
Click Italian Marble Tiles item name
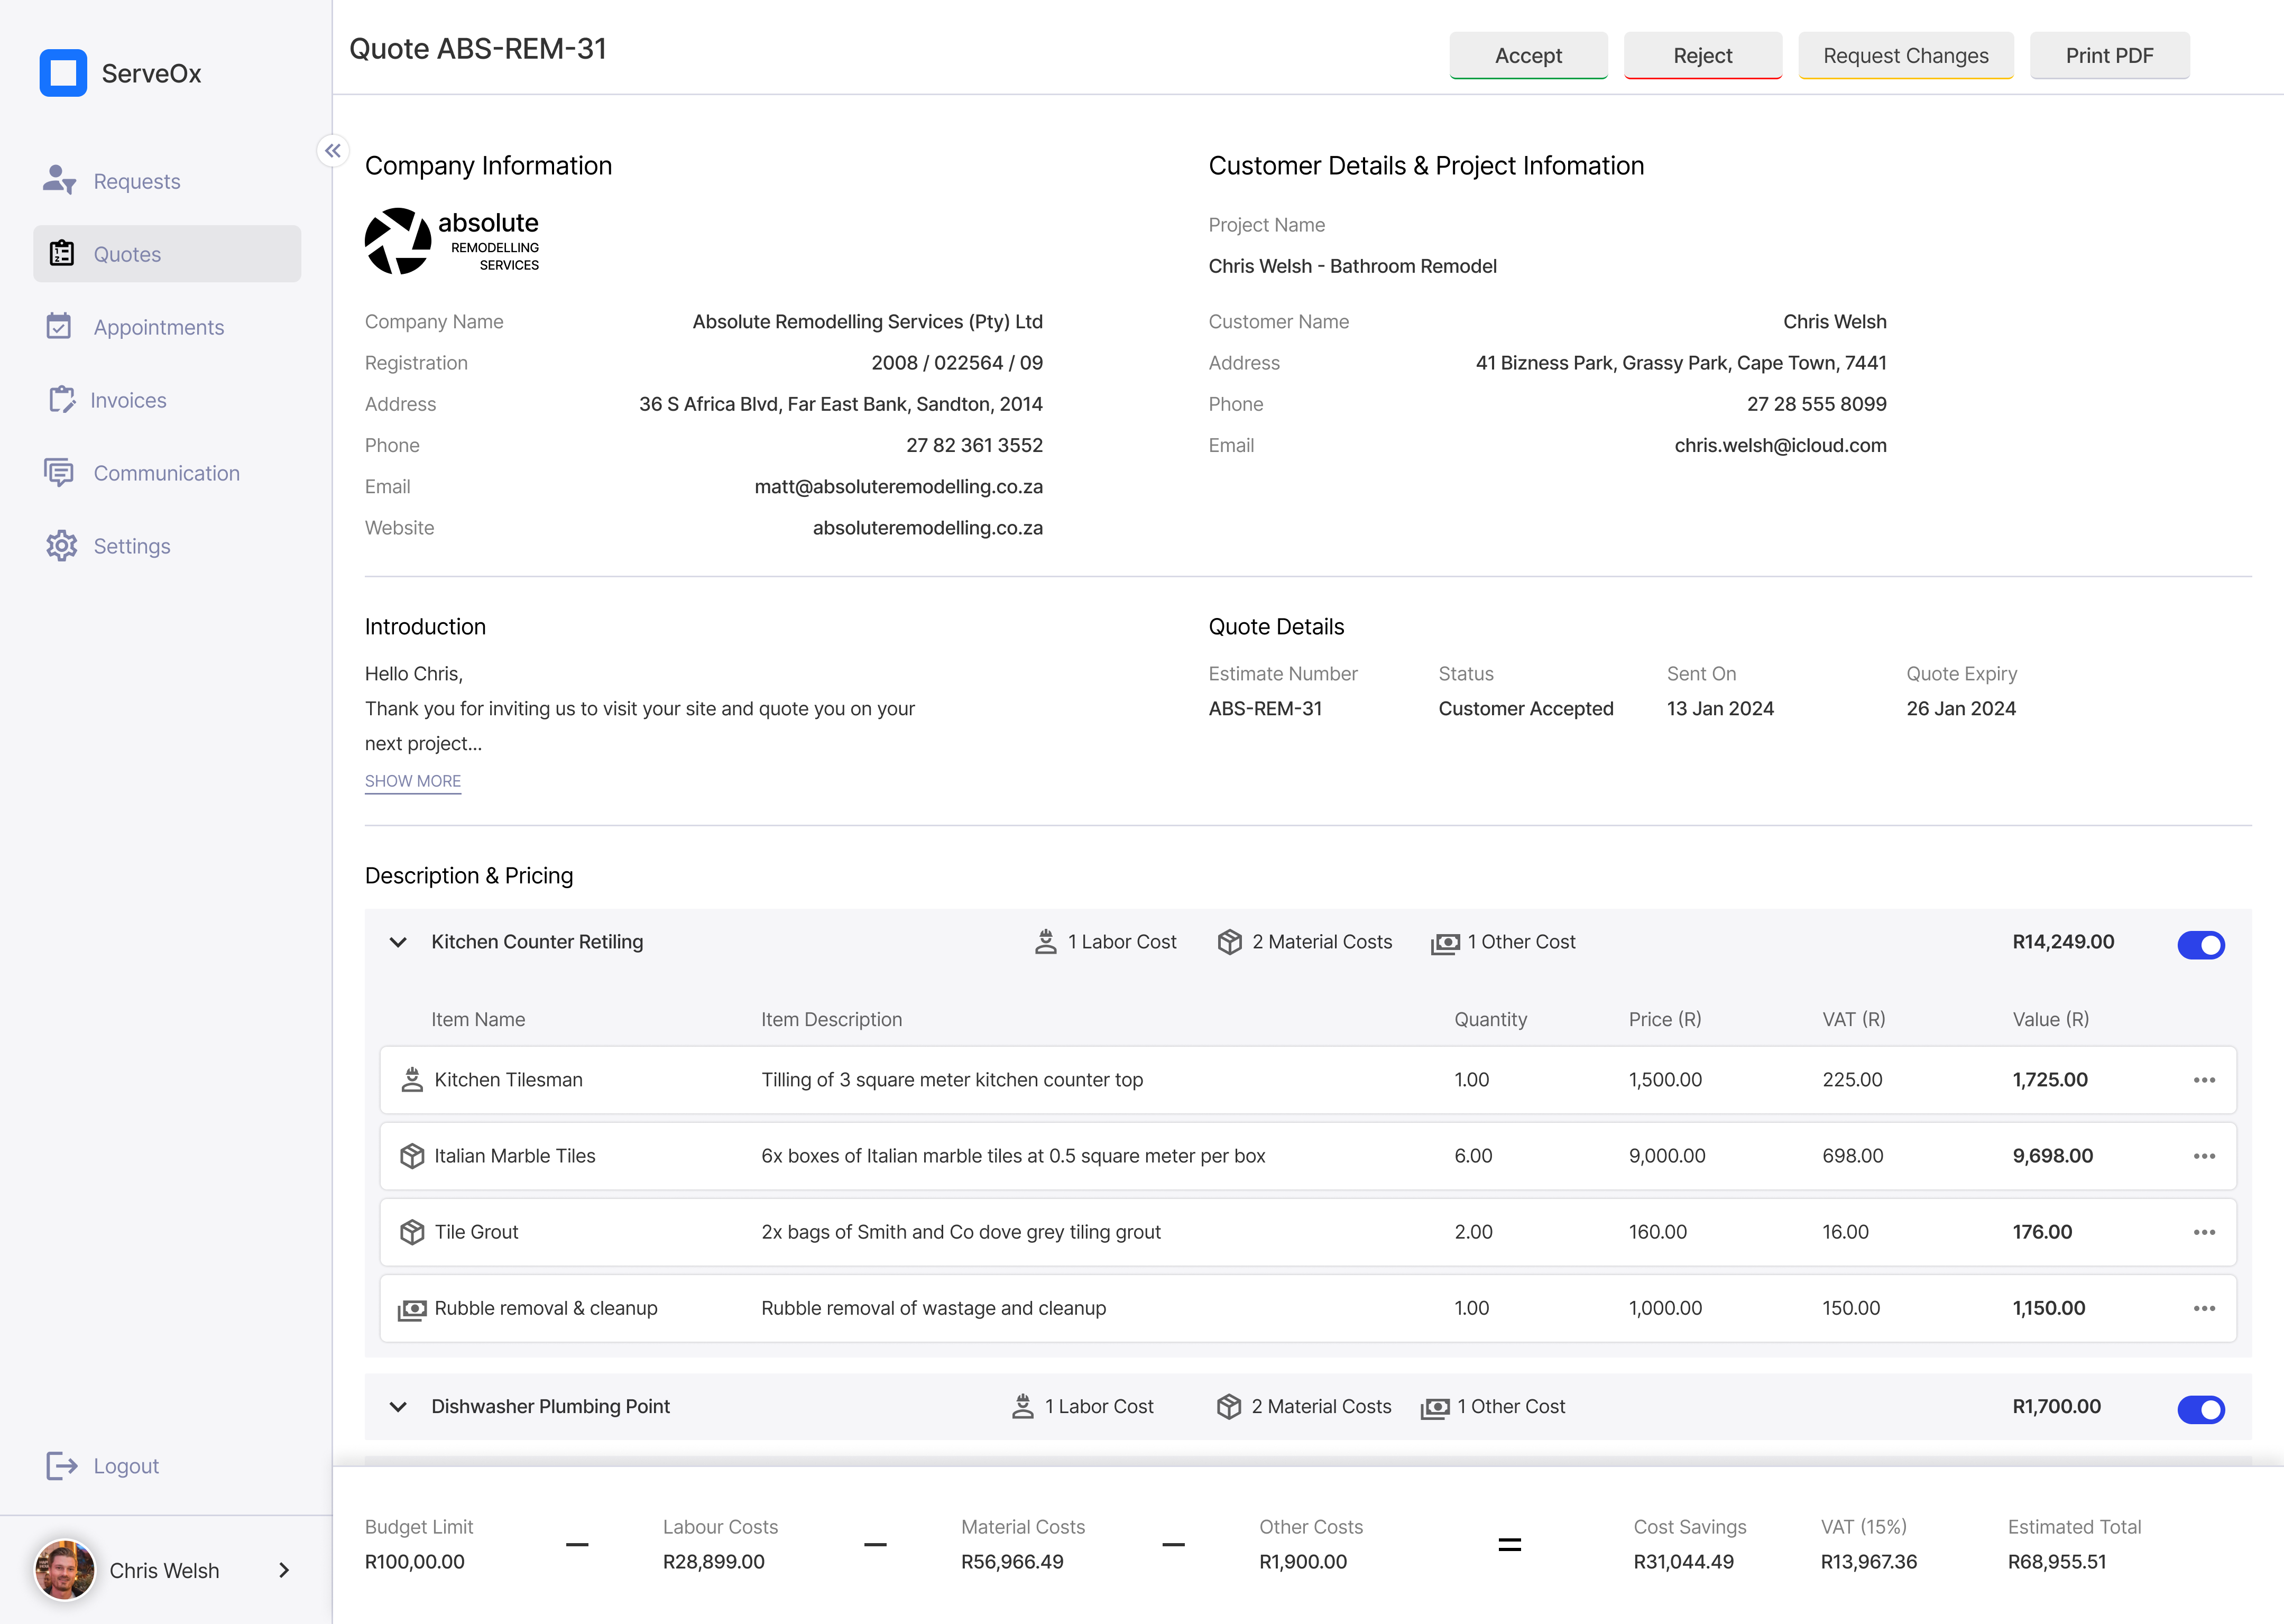(515, 1156)
